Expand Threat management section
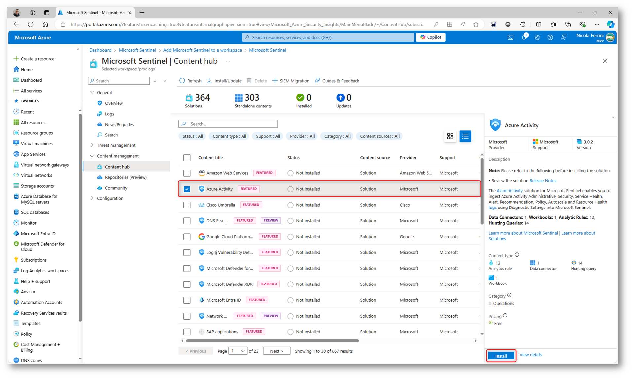The image size is (632, 378). pyautogui.click(x=92, y=145)
